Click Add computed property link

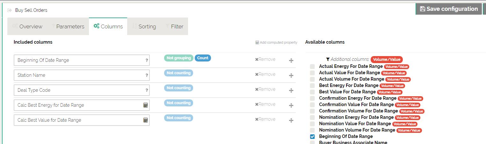[x=276, y=42]
